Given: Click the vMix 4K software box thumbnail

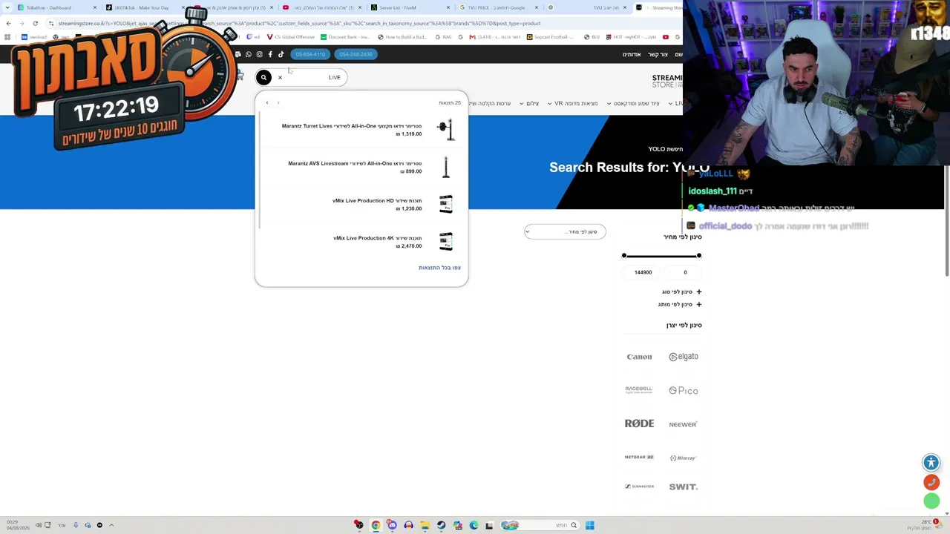Looking at the screenshot, I should tap(445, 241).
